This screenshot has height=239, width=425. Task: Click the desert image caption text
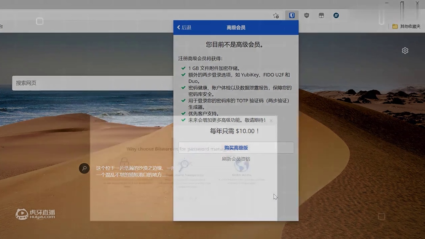tap(135, 171)
